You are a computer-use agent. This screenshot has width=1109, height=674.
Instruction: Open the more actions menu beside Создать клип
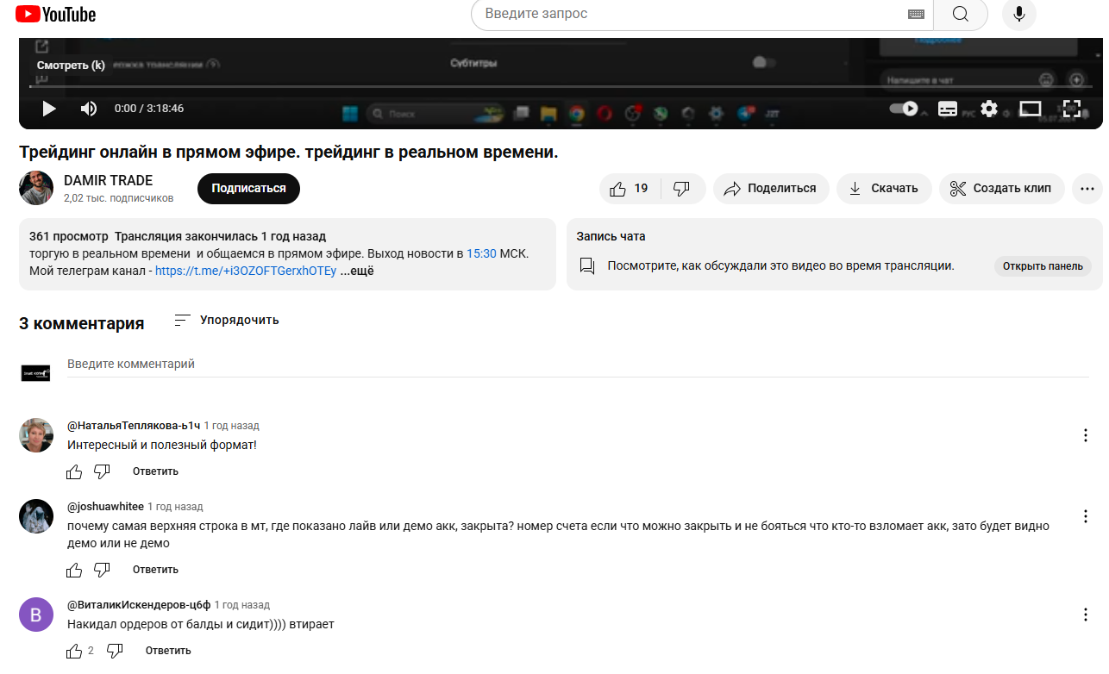(1087, 189)
